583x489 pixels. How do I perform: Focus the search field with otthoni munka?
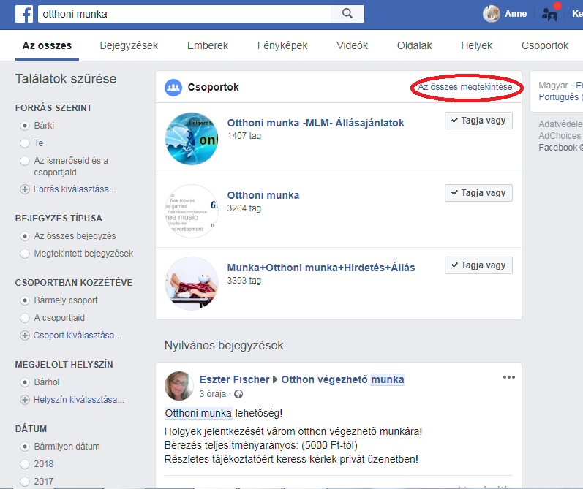(184, 14)
